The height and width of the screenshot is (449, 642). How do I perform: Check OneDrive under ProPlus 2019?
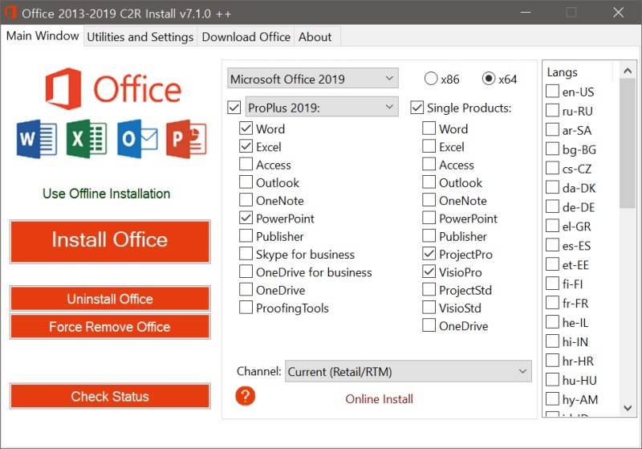coord(246,290)
